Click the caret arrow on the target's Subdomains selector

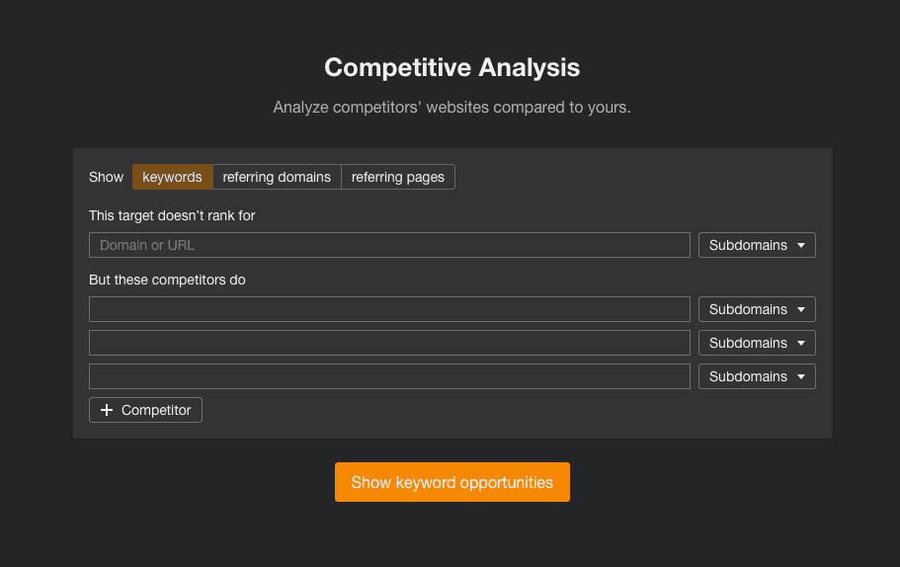[801, 245]
